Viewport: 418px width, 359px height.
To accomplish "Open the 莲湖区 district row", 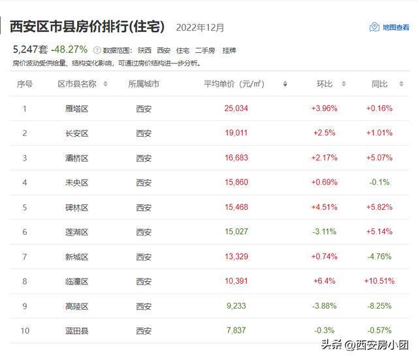I will (x=210, y=232).
